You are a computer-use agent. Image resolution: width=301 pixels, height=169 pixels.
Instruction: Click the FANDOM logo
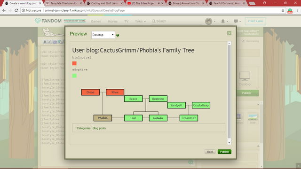(48, 21)
